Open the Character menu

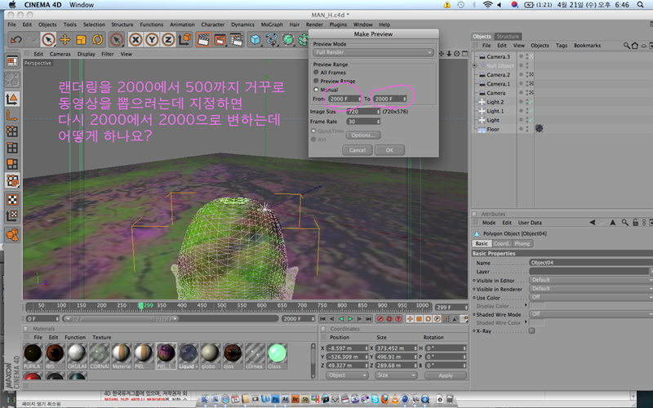[213, 24]
